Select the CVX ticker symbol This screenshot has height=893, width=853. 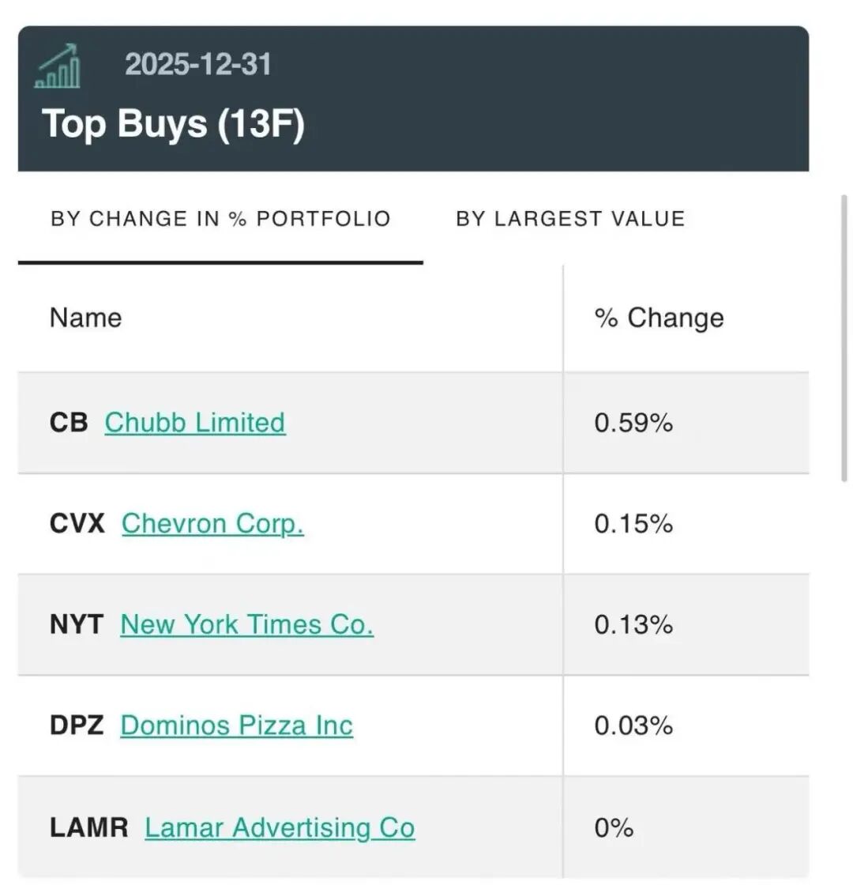[x=77, y=523]
